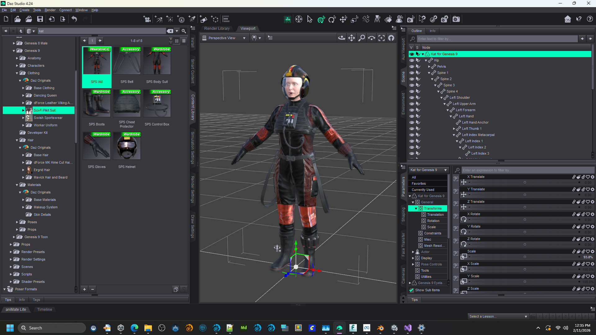Hide Kat for Genesis 9 with its eye toggle
The image size is (596, 335).
[x=412, y=54]
